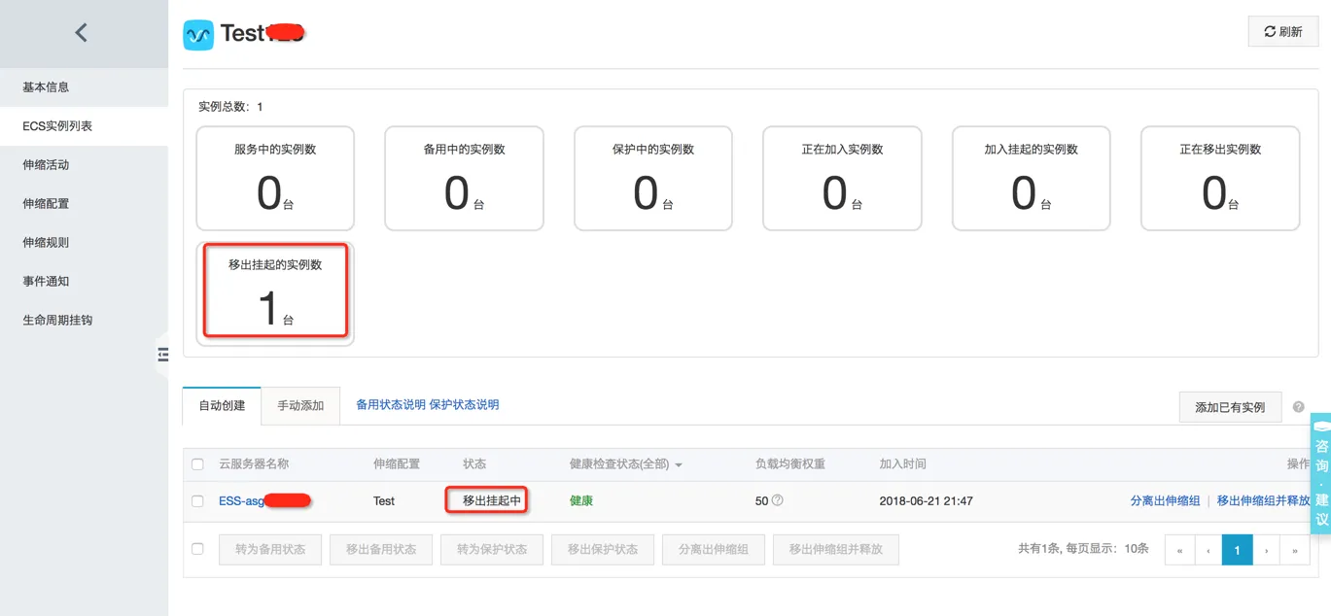Collapse the sidebar using the ≡ icon
Image resolution: width=1331 pixels, height=616 pixels.
[x=162, y=356]
